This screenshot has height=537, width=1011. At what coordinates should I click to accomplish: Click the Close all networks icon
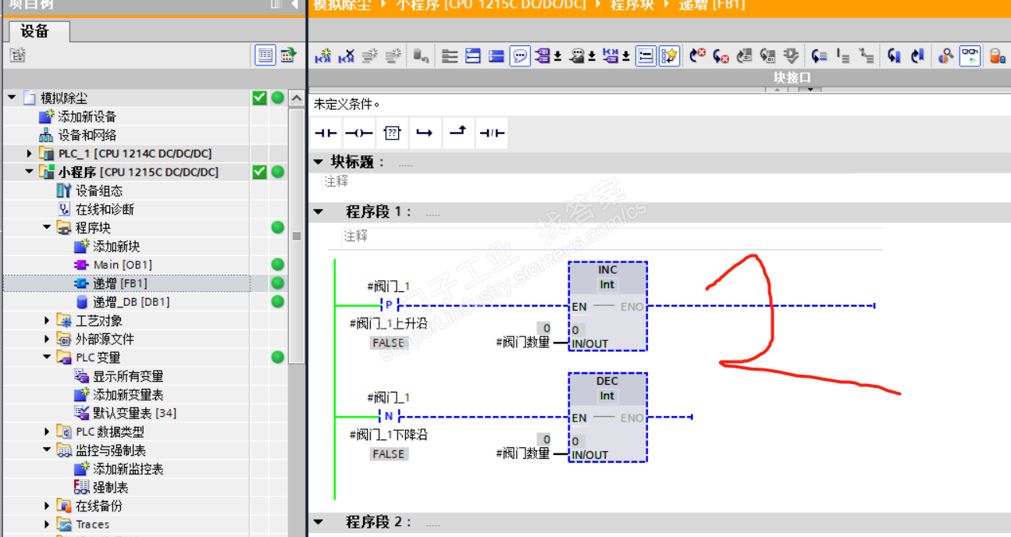click(x=497, y=56)
